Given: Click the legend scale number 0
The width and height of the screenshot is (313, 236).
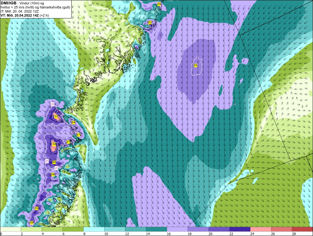Looking at the screenshot, I should point(1,234).
